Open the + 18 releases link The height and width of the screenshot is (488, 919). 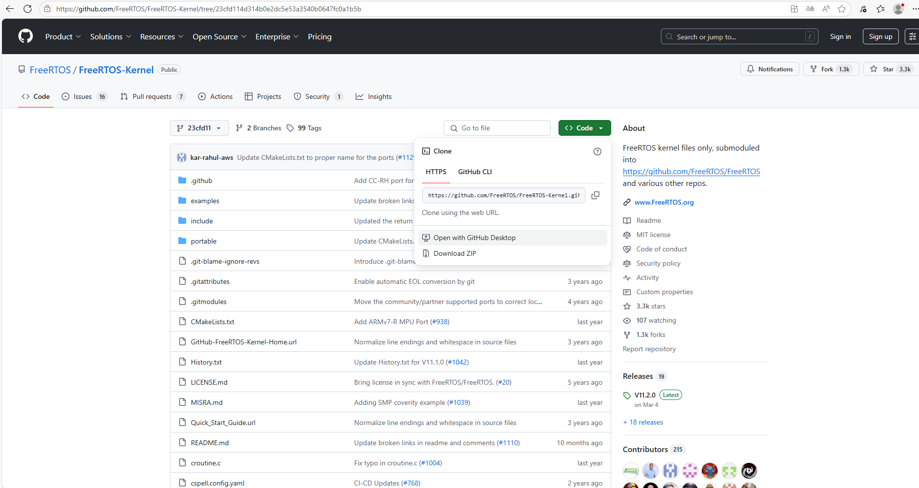point(643,422)
